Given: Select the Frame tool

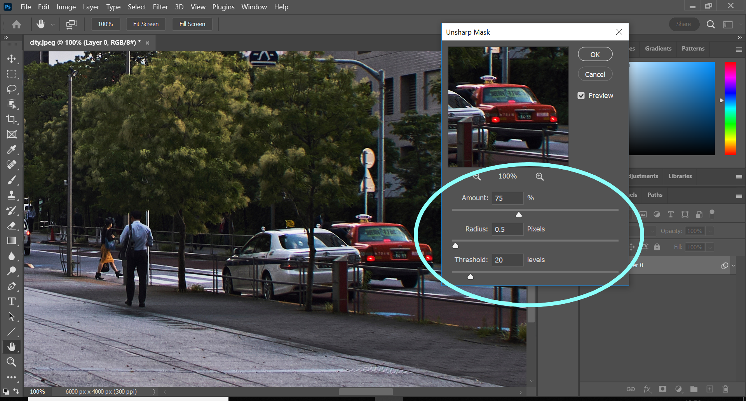Looking at the screenshot, I should coord(12,135).
